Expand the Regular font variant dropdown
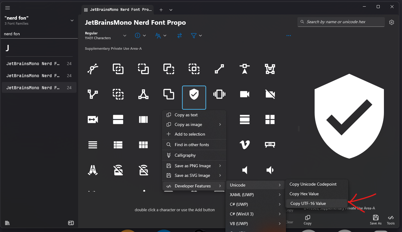This screenshot has height=232, width=402. pos(125,35)
